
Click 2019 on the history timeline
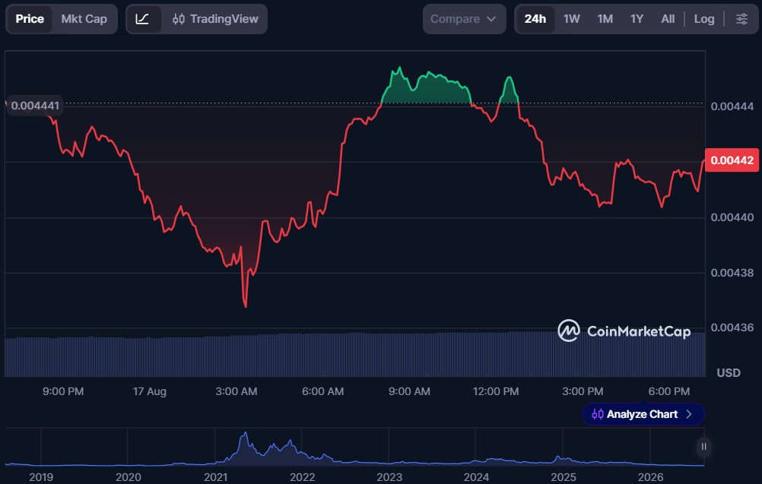coord(41,477)
